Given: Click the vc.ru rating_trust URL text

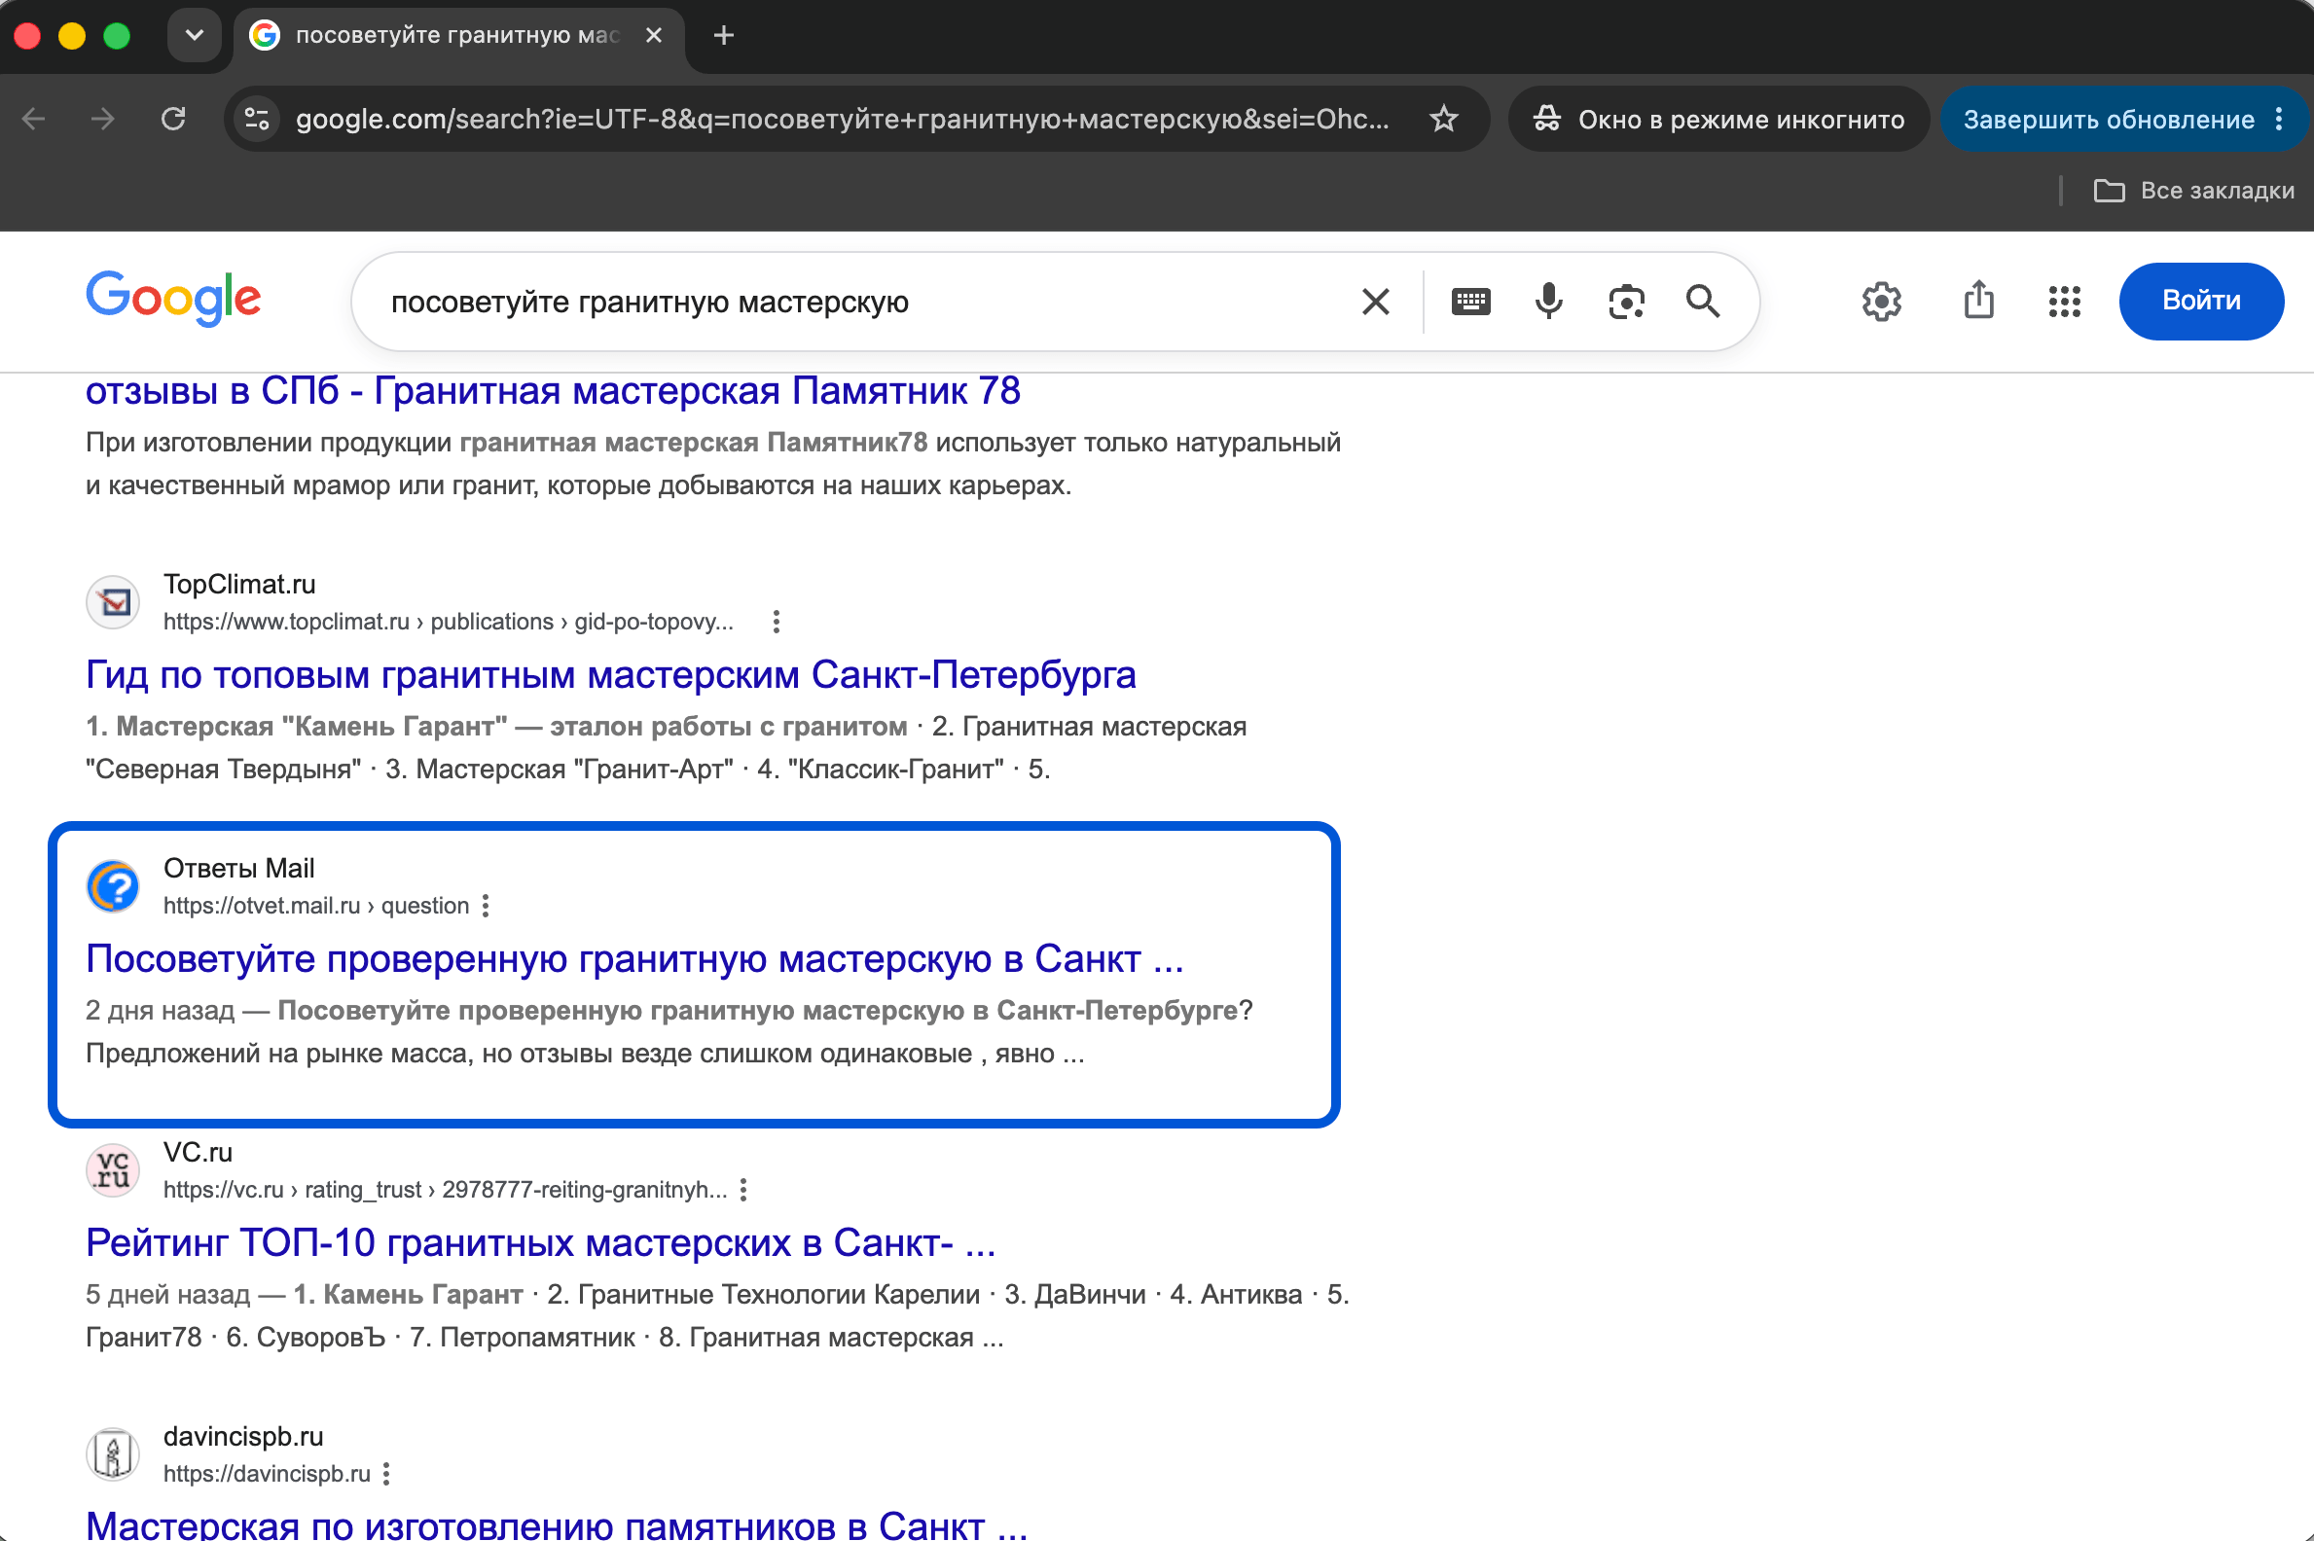Looking at the screenshot, I should pos(445,1189).
